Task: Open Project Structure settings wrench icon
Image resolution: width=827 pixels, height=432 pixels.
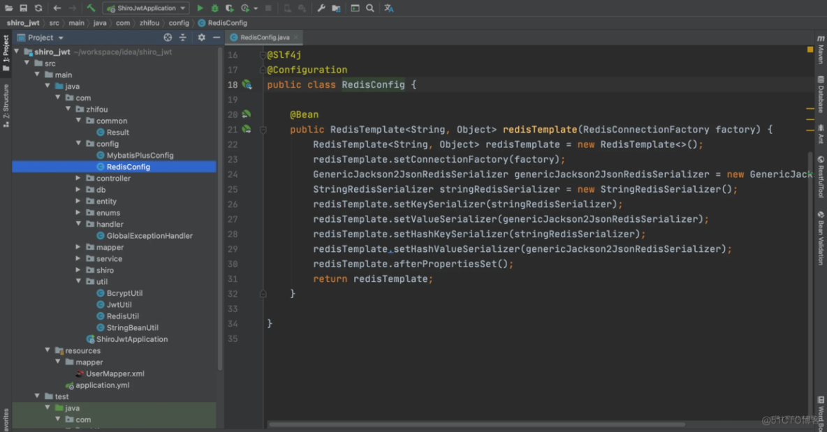Action: click(321, 8)
